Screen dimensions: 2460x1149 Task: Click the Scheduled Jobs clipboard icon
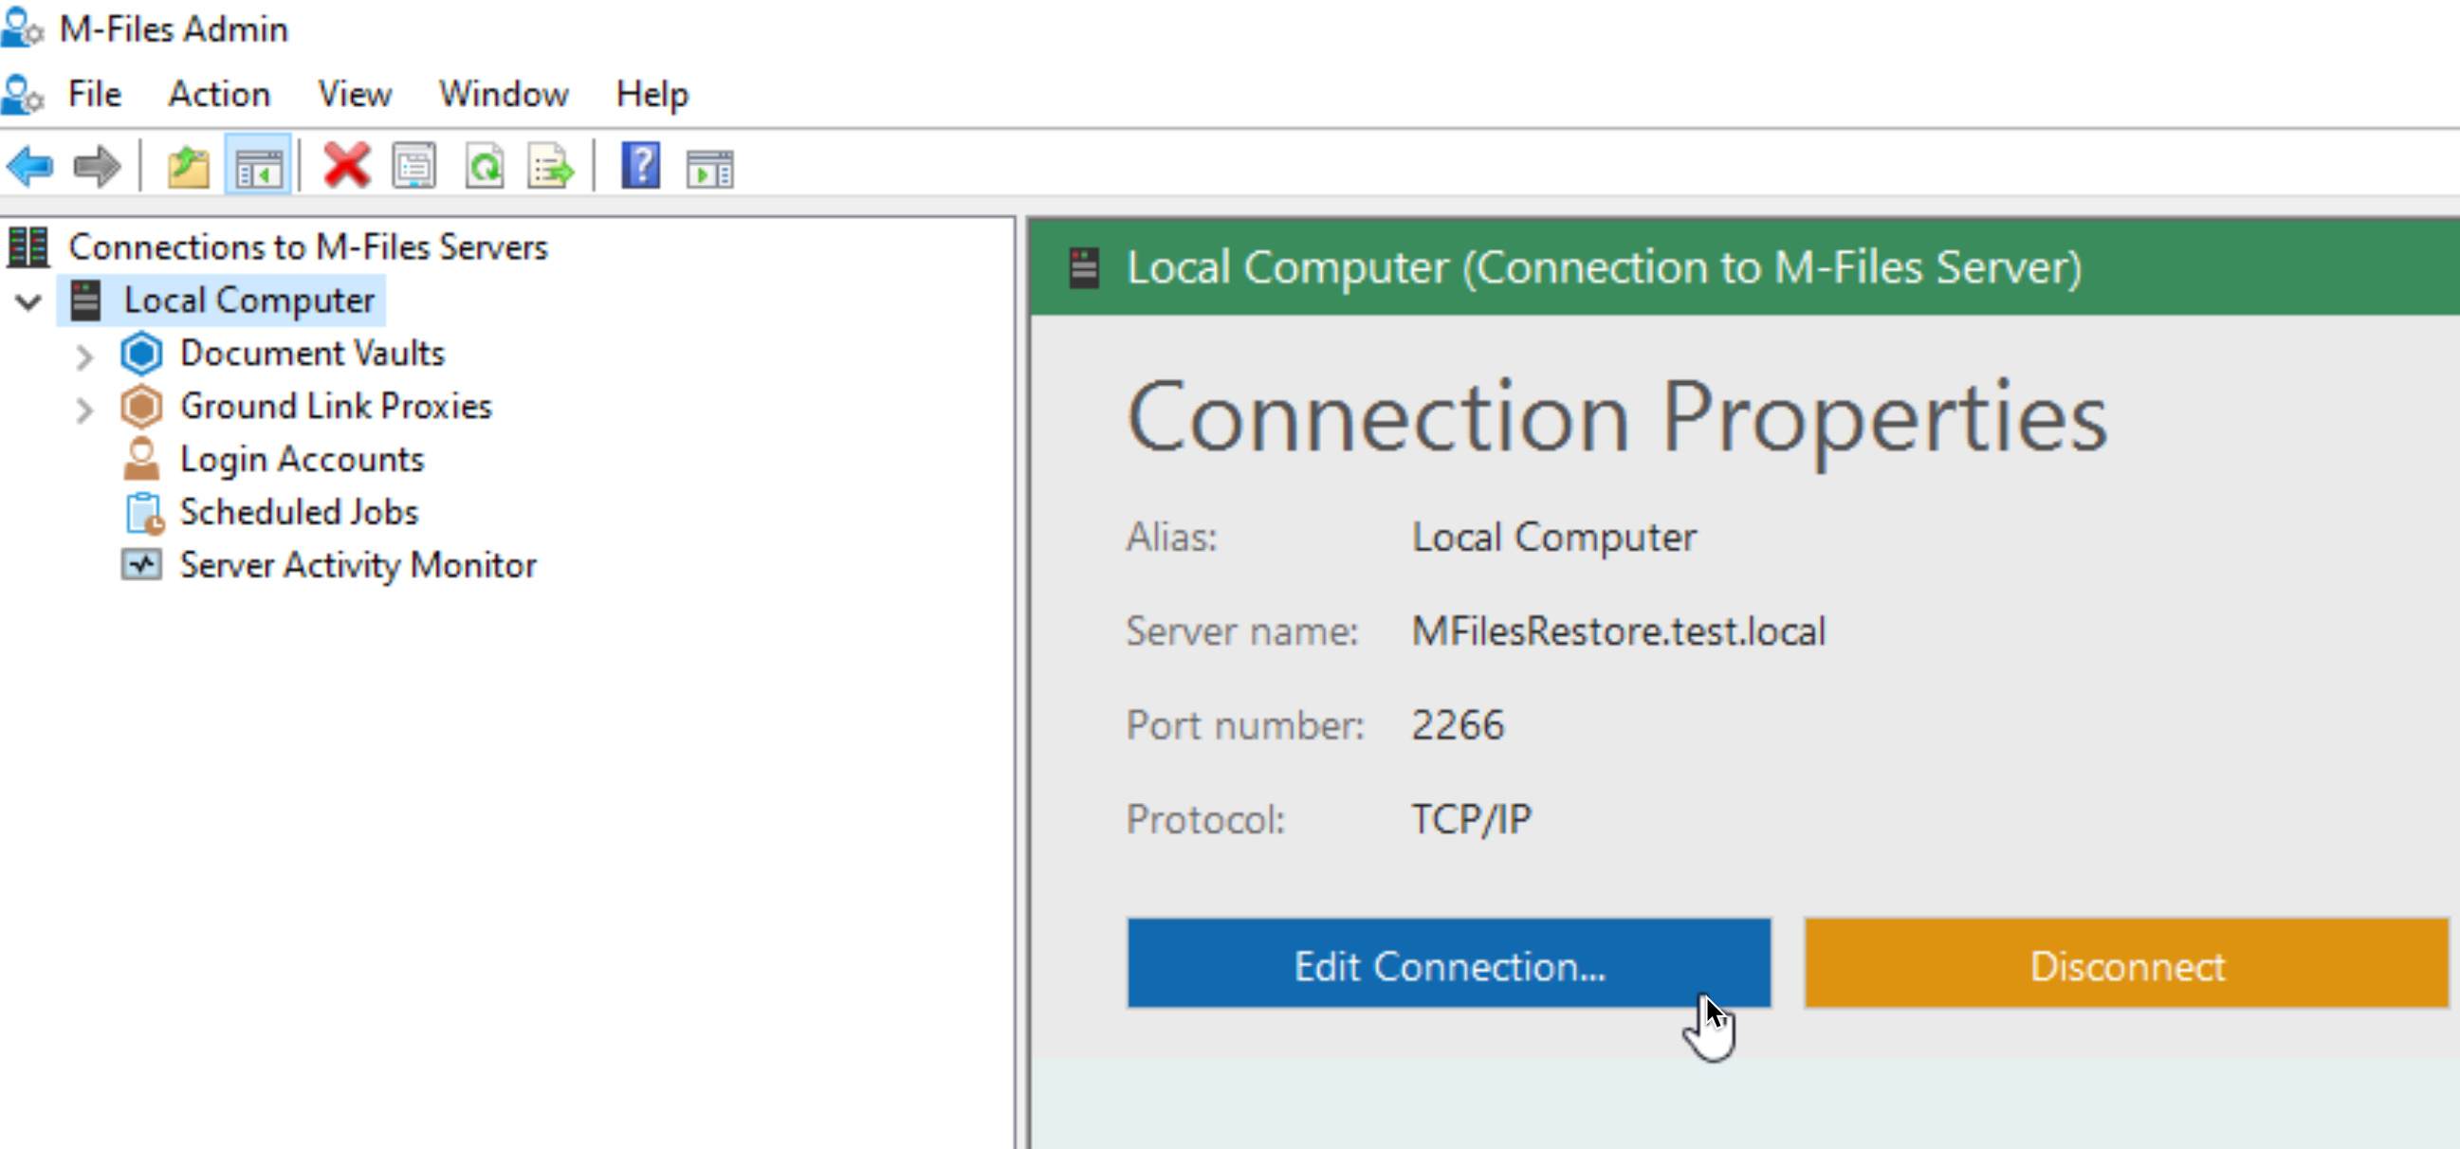[x=143, y=514]
